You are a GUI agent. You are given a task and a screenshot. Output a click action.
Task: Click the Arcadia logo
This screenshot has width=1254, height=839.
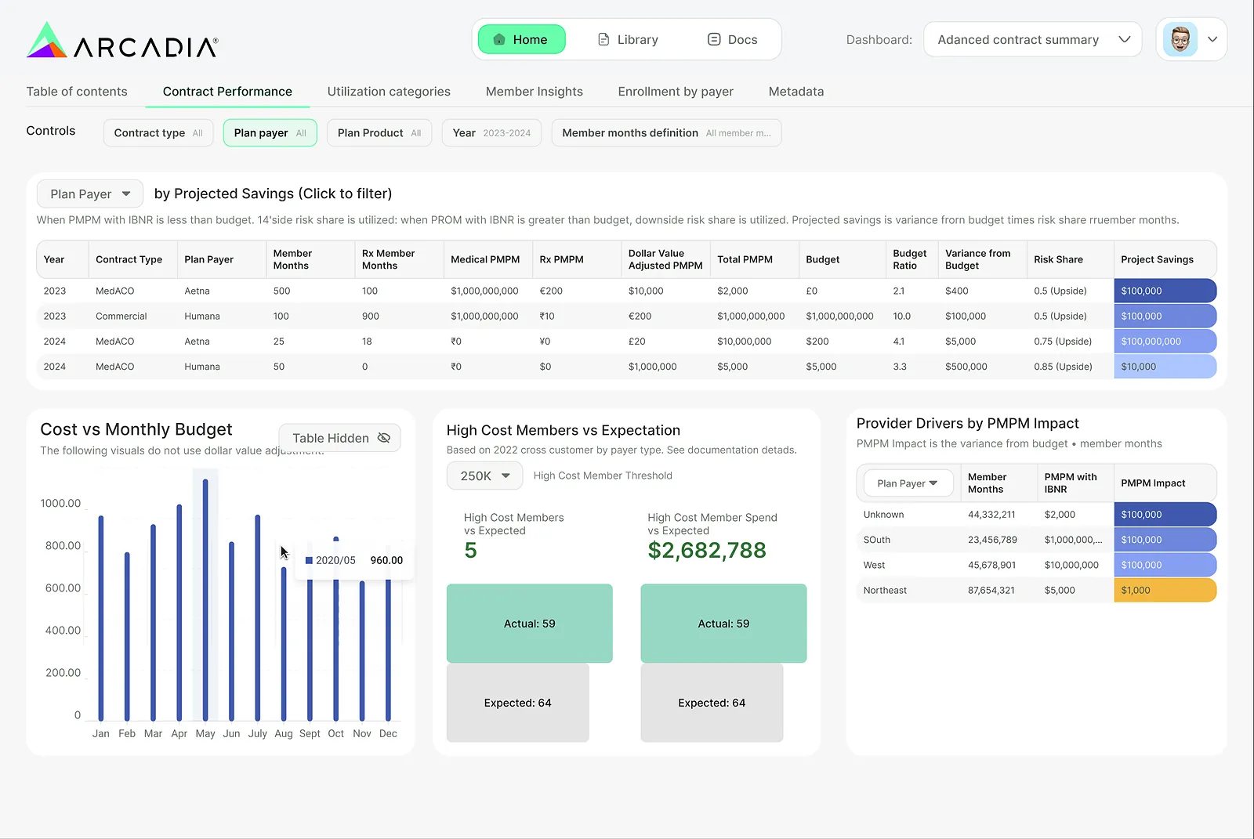click(x=122, y=41)
